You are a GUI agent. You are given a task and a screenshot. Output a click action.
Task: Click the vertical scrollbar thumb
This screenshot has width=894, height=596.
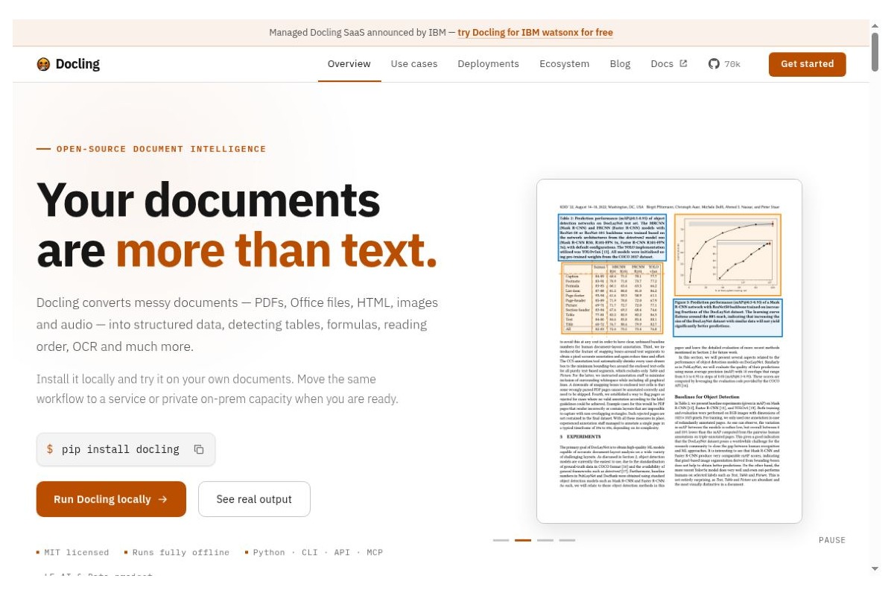[x=875, y=53]
